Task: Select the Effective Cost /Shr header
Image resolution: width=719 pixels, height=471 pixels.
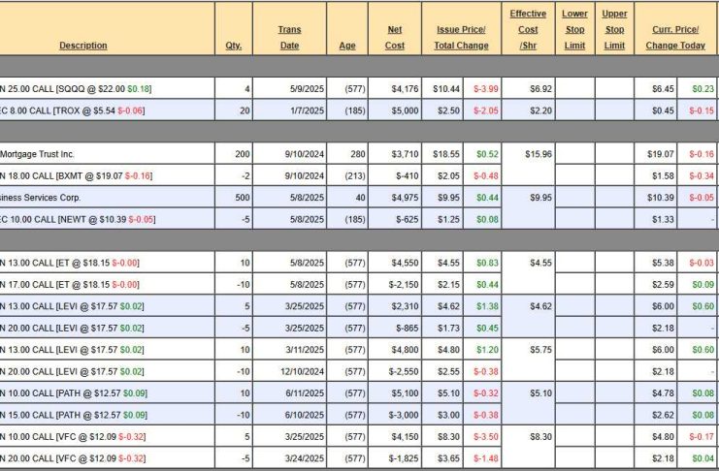Action: click(528, 29)
